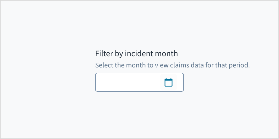Click the "Filter by incident month" label
Screen dimensions: 279x139
pyautogui.click(x=137, y=54)
